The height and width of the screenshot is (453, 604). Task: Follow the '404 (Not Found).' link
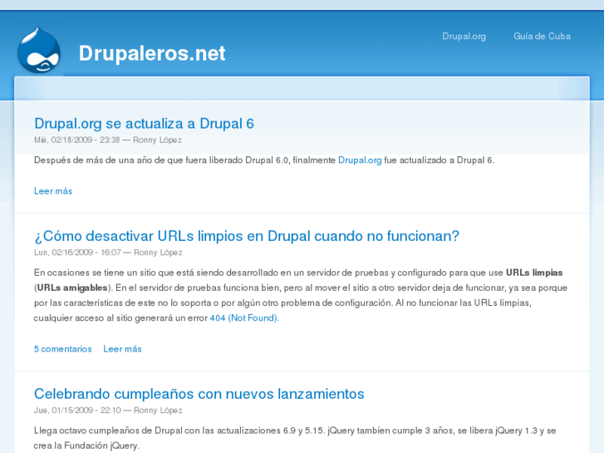tap(244, 318)
